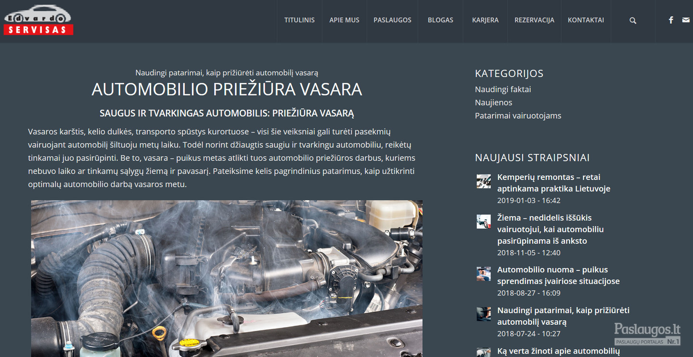Navigate to Blogas section
Image resolution: width=693 pixels, height=357 pixels.
pyautogui.click(x=441, y=20)
